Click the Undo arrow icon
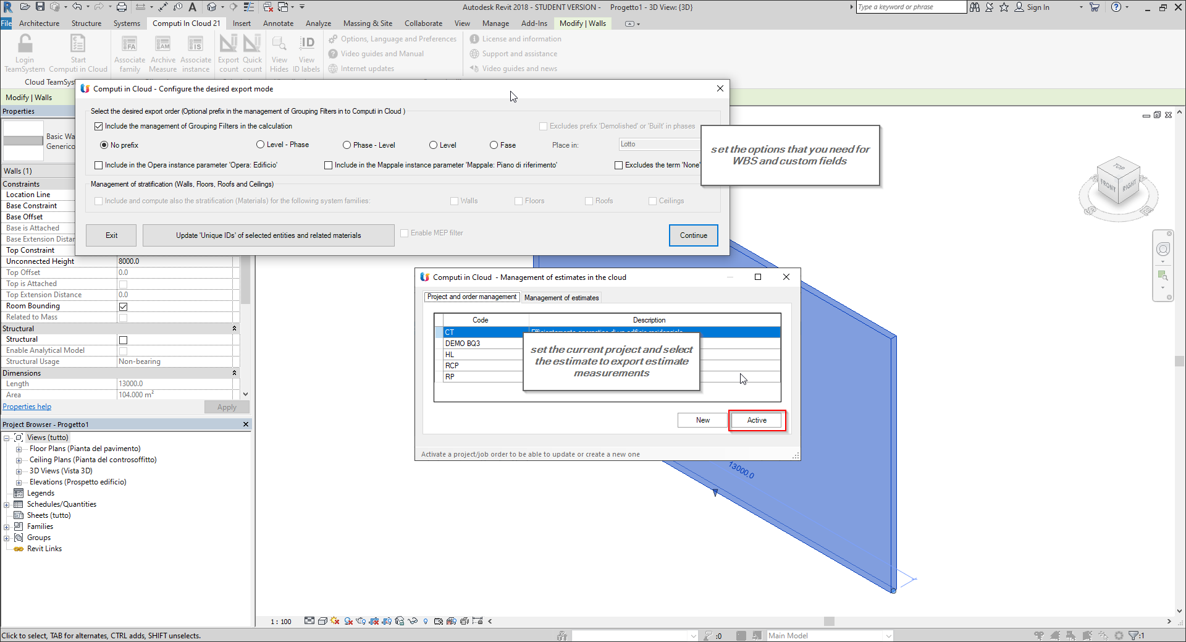The image size is (1186, 642). (x=77, y=7)
